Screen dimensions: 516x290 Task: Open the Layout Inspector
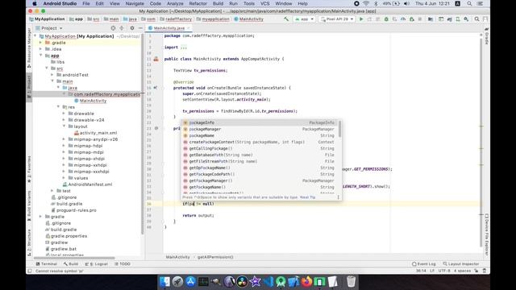pyautogui.click(x=460, y=264)
